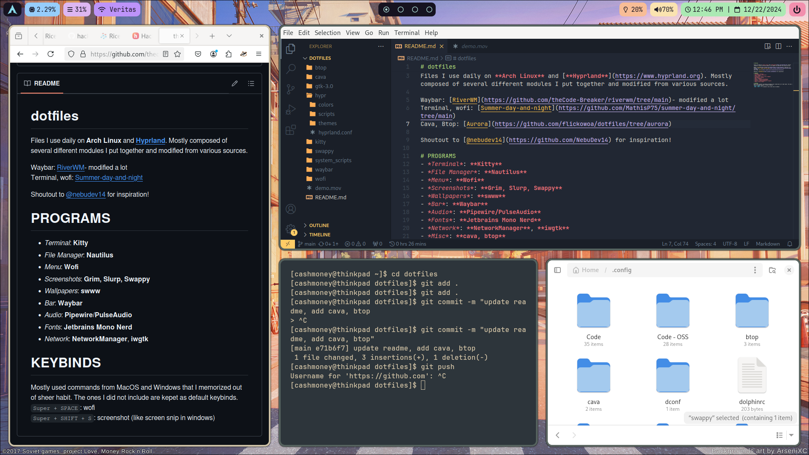809x455 pixels.
Task: Open the Manage gear in VS Code
Action: pos(290,229)
